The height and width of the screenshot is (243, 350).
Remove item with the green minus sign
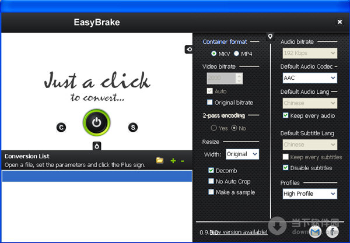click(x=183, y=161)
